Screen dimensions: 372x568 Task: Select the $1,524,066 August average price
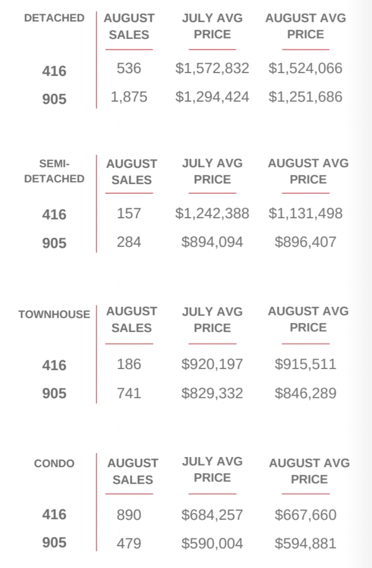click(x=305, y=69)
